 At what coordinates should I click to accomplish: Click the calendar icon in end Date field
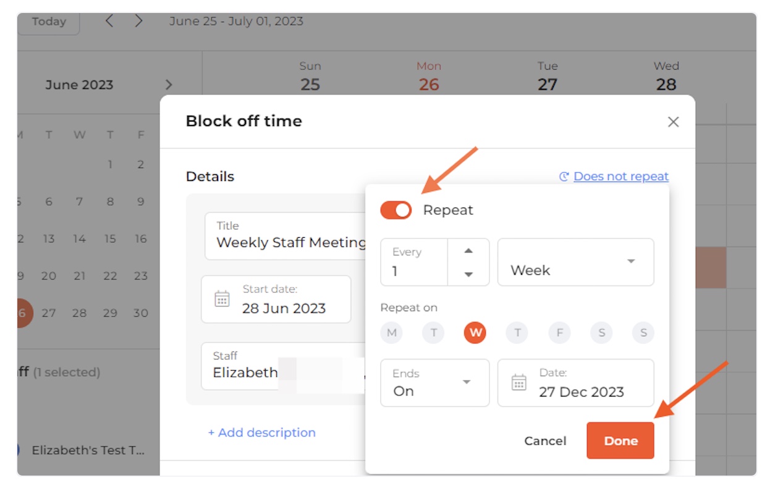click(519, 383)
